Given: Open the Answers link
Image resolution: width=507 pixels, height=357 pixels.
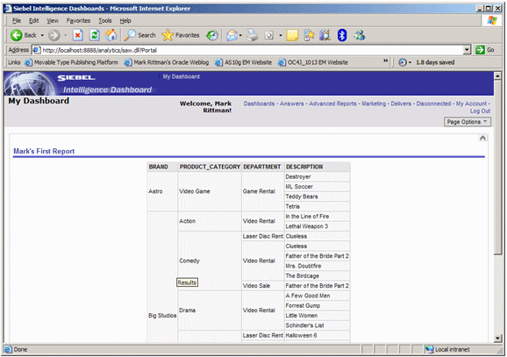Looking at the screenshot, I should 291,104.
